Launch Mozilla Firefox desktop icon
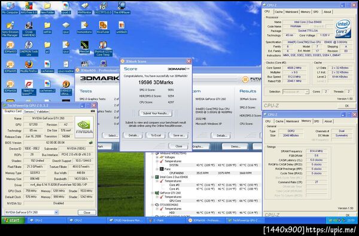The width and height of the screenshot is (359, 236). coord(29,67)
